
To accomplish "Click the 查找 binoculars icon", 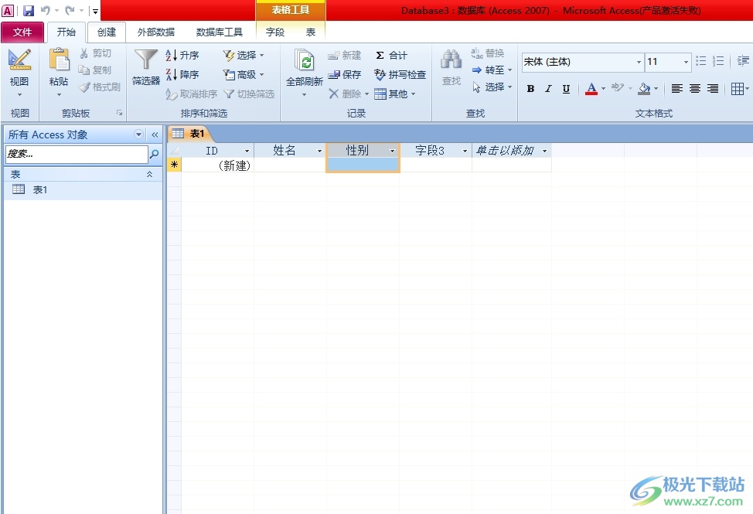I will (x=451, y=60).
